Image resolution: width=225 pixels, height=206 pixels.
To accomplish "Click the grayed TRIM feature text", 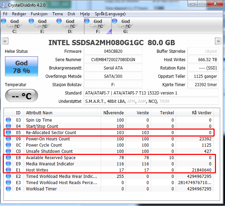I will pos(164,101).
